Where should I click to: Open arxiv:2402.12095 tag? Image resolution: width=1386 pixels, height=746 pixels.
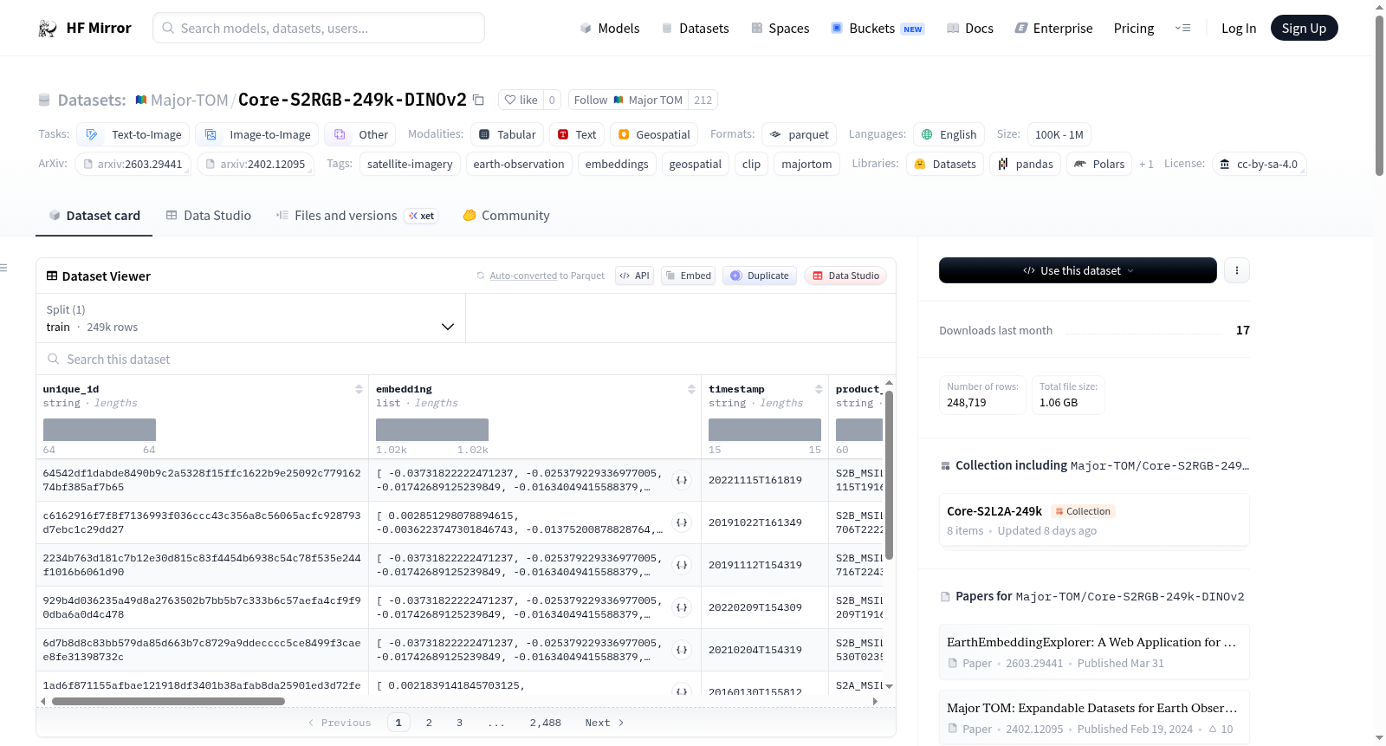[x=256, y=164]
